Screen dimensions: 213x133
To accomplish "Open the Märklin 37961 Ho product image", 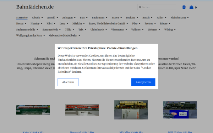I will pyautogui.click(x=131, y=110).
